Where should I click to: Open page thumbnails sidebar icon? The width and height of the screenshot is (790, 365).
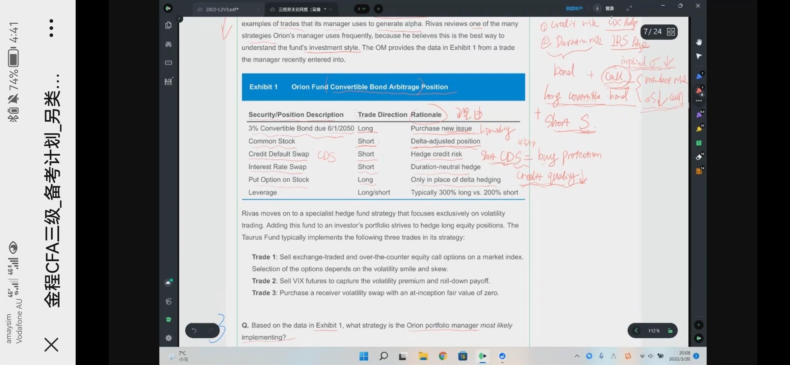[x=168, y=25]
